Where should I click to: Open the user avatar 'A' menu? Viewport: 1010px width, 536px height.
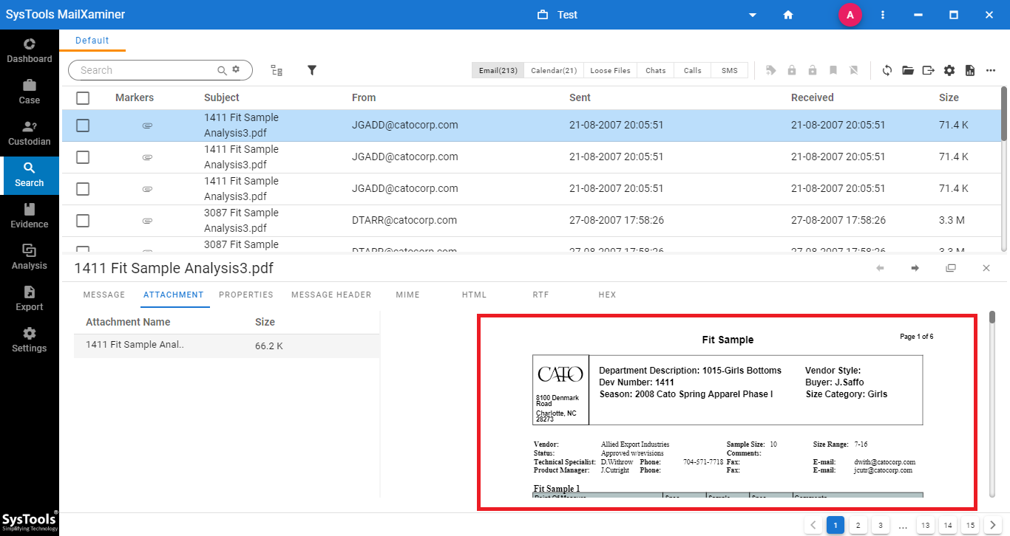pos(850,15)
